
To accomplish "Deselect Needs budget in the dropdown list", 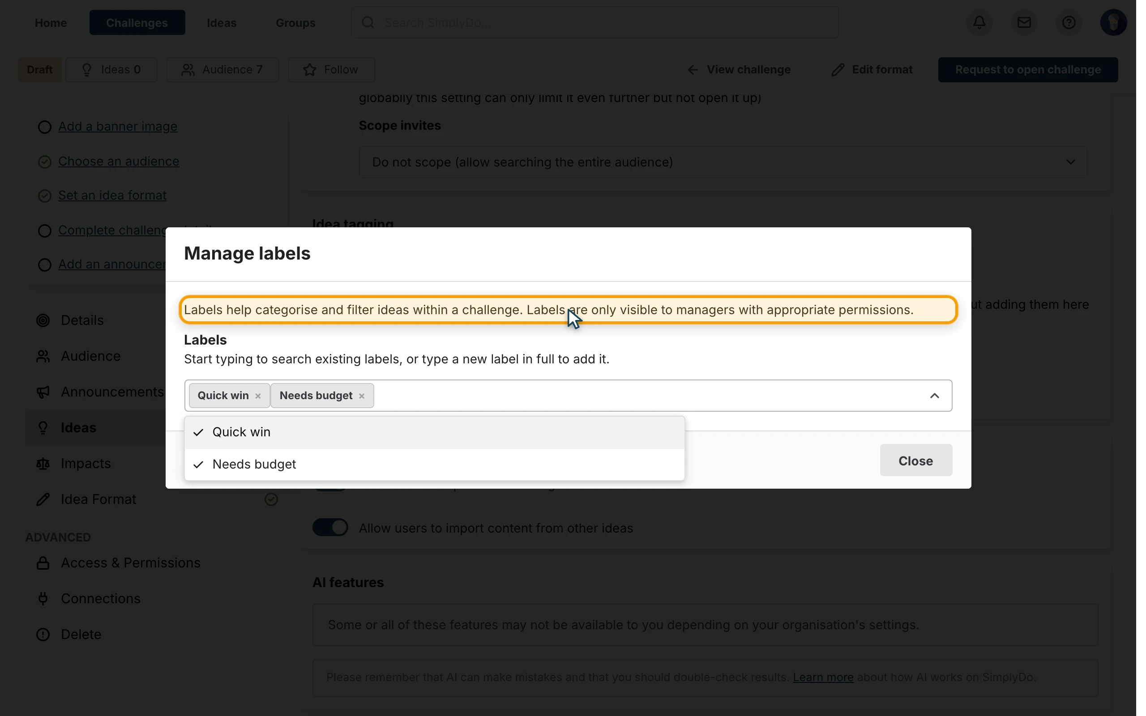I will [434, 464].
